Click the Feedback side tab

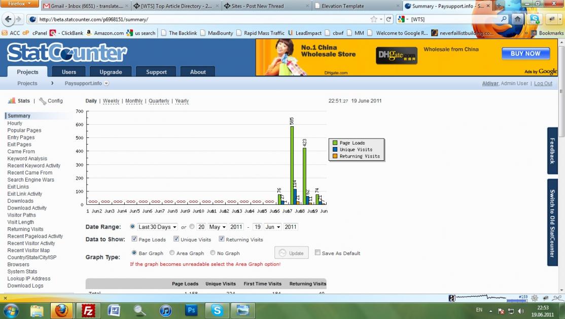[x=552, y=151]
